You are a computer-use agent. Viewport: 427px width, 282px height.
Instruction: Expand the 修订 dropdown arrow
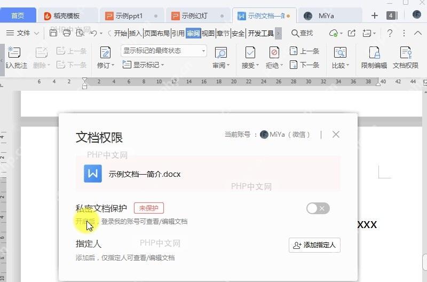tap(113, 65)
